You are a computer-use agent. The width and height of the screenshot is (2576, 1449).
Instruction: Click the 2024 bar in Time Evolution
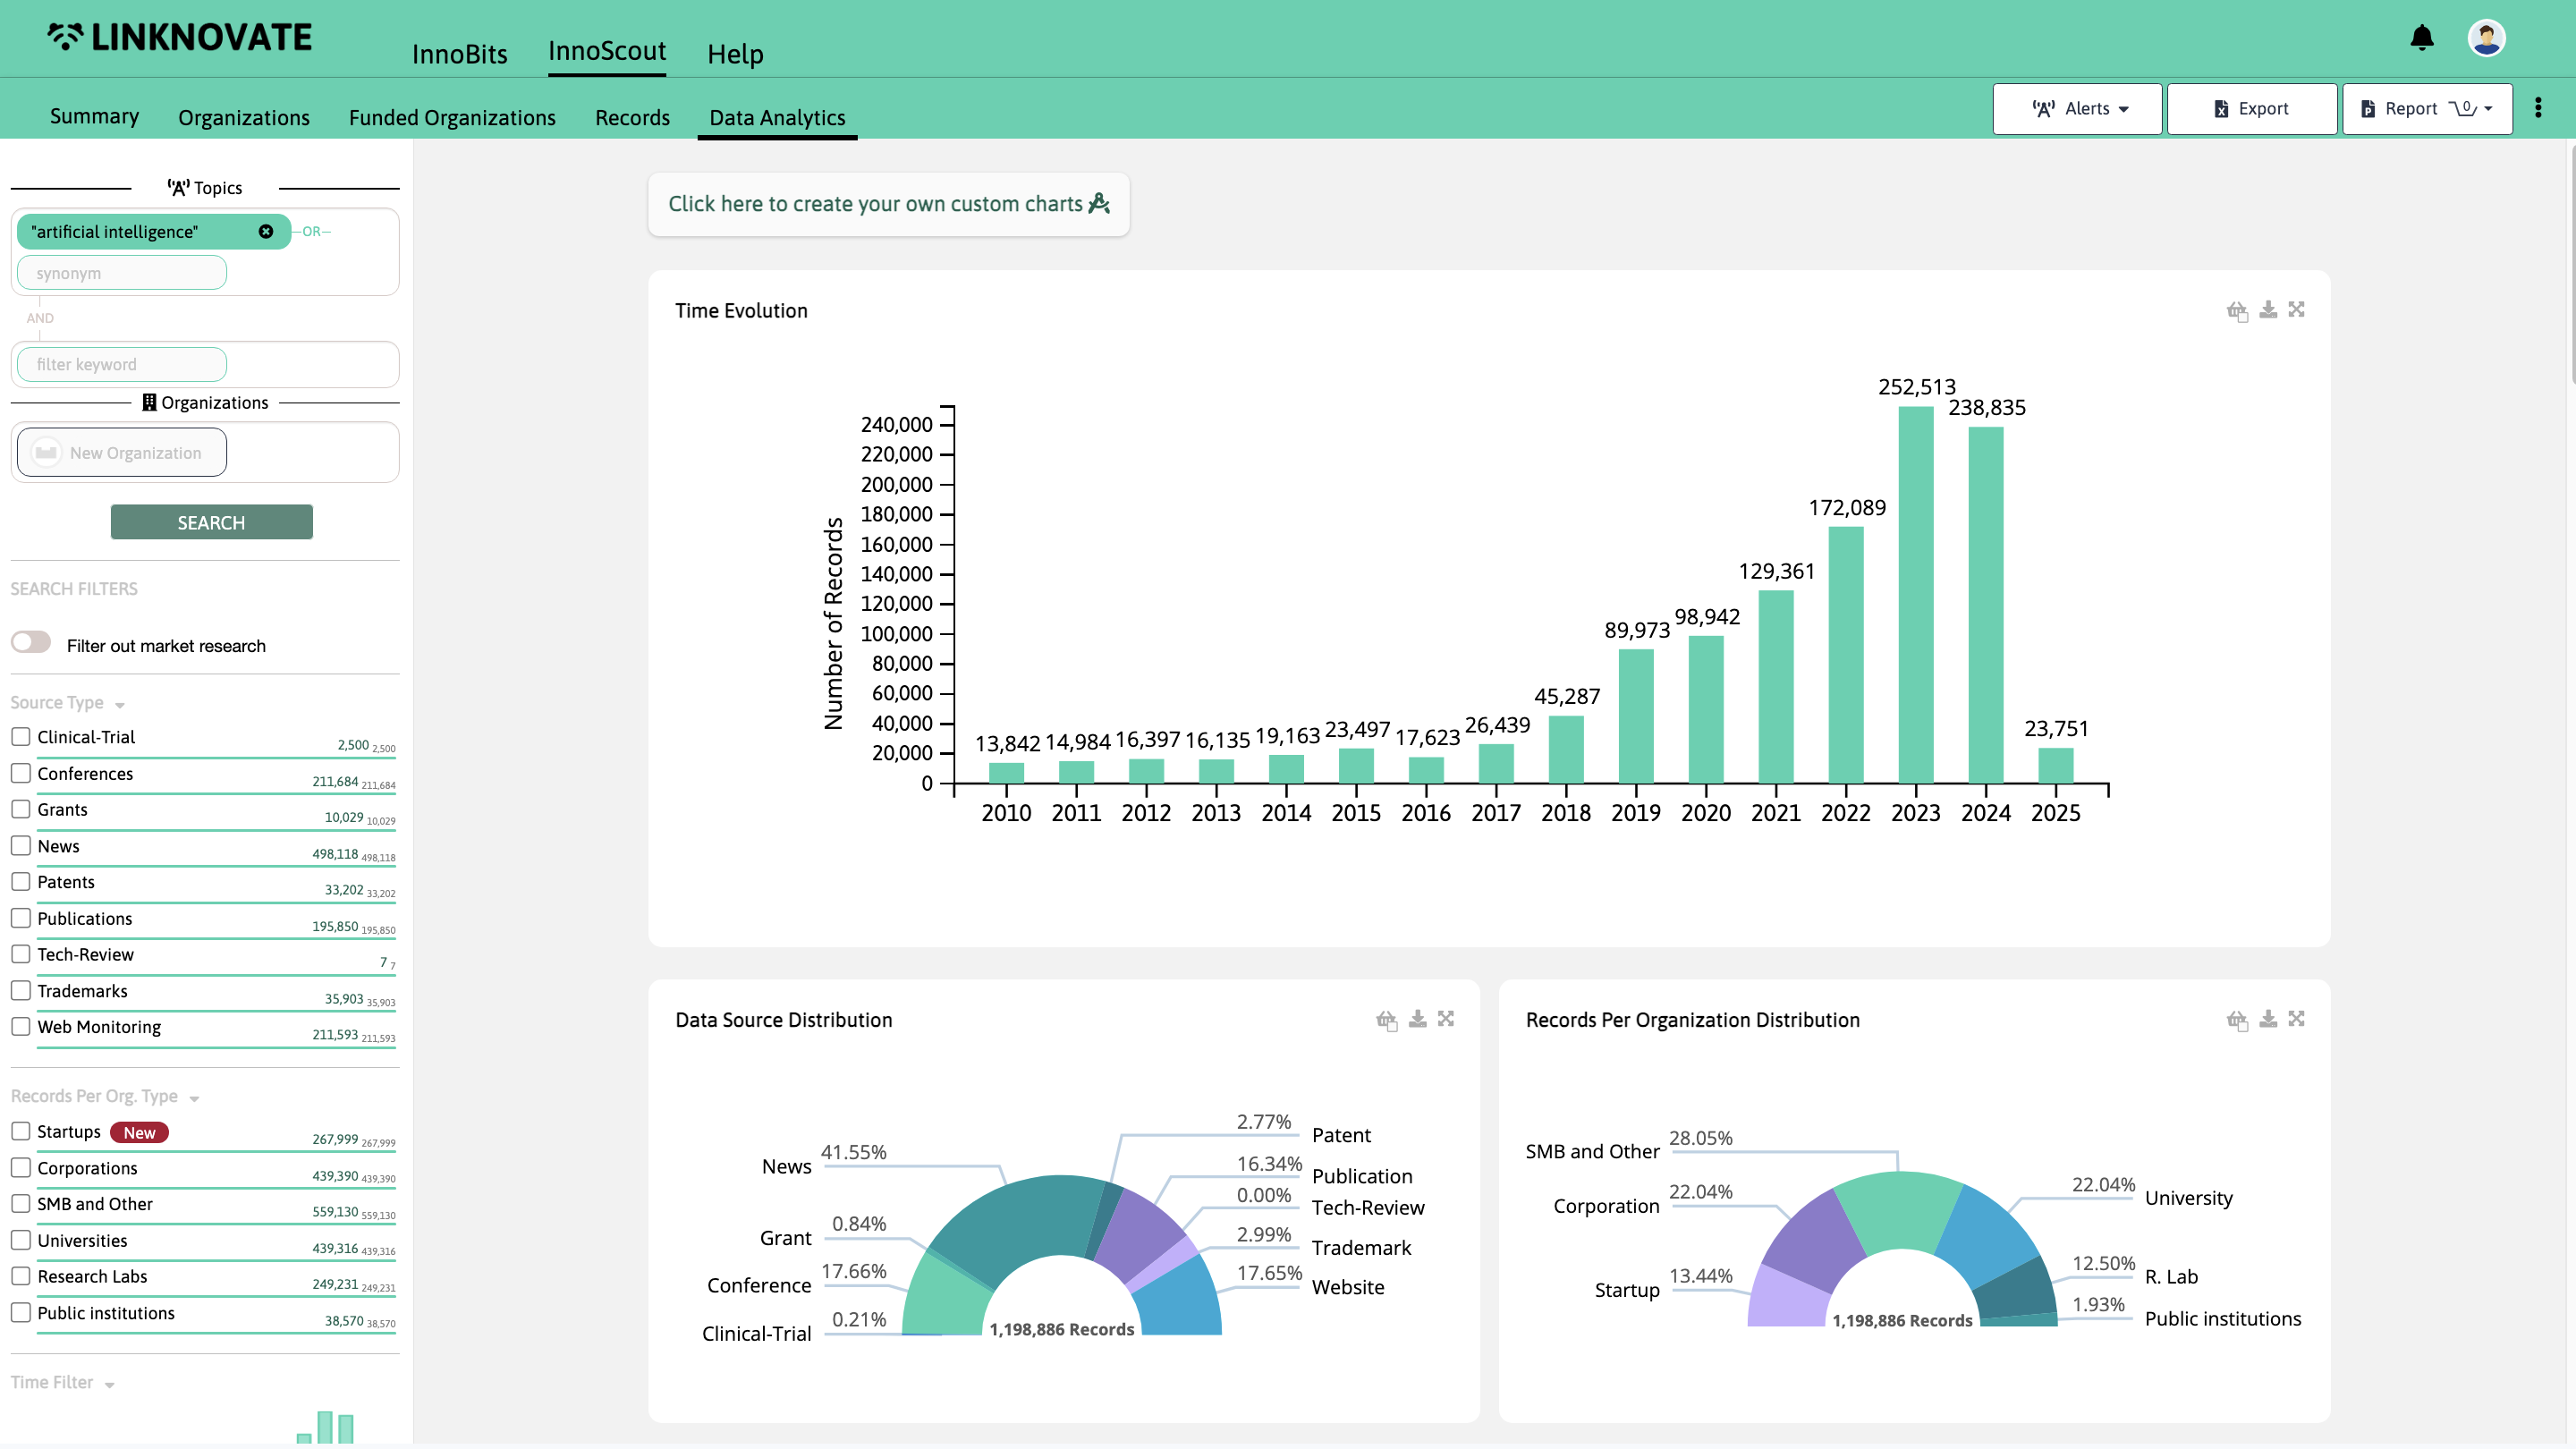coord(1985,605)
